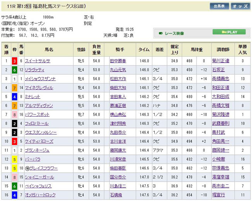Open trainer 堀宣行 profile

pyautogui.click(x=219, y=195)
